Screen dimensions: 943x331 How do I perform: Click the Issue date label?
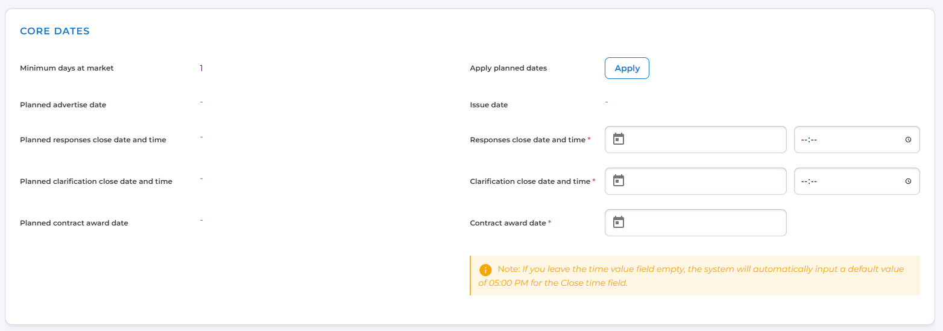(489, 105)
